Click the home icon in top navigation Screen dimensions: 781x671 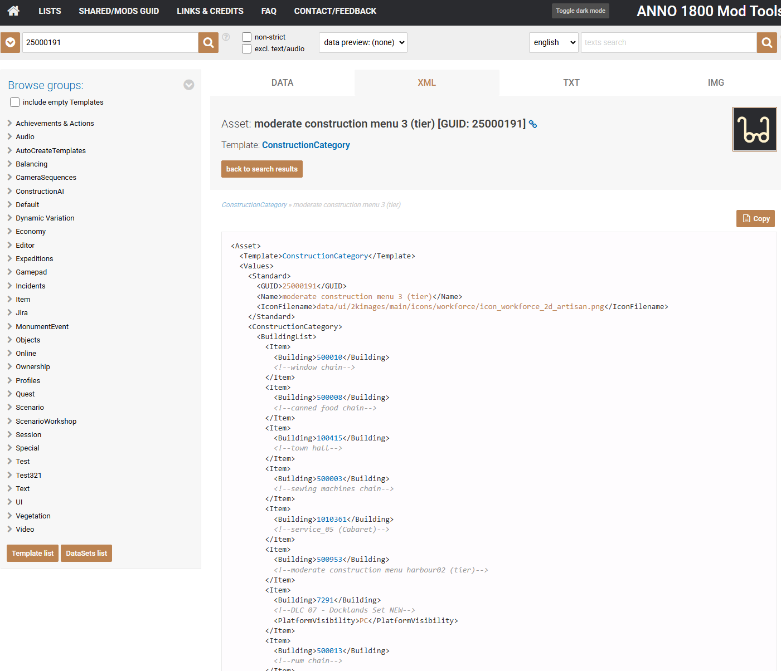[x=13, y=11]
